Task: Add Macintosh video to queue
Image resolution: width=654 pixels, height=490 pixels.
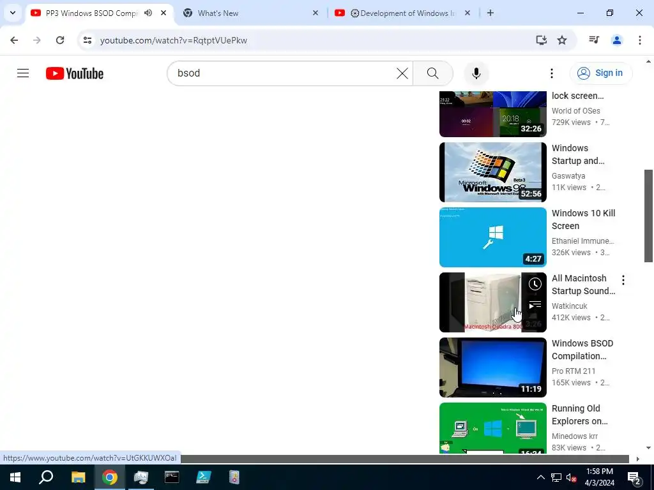Action: (x=535, y=306)
